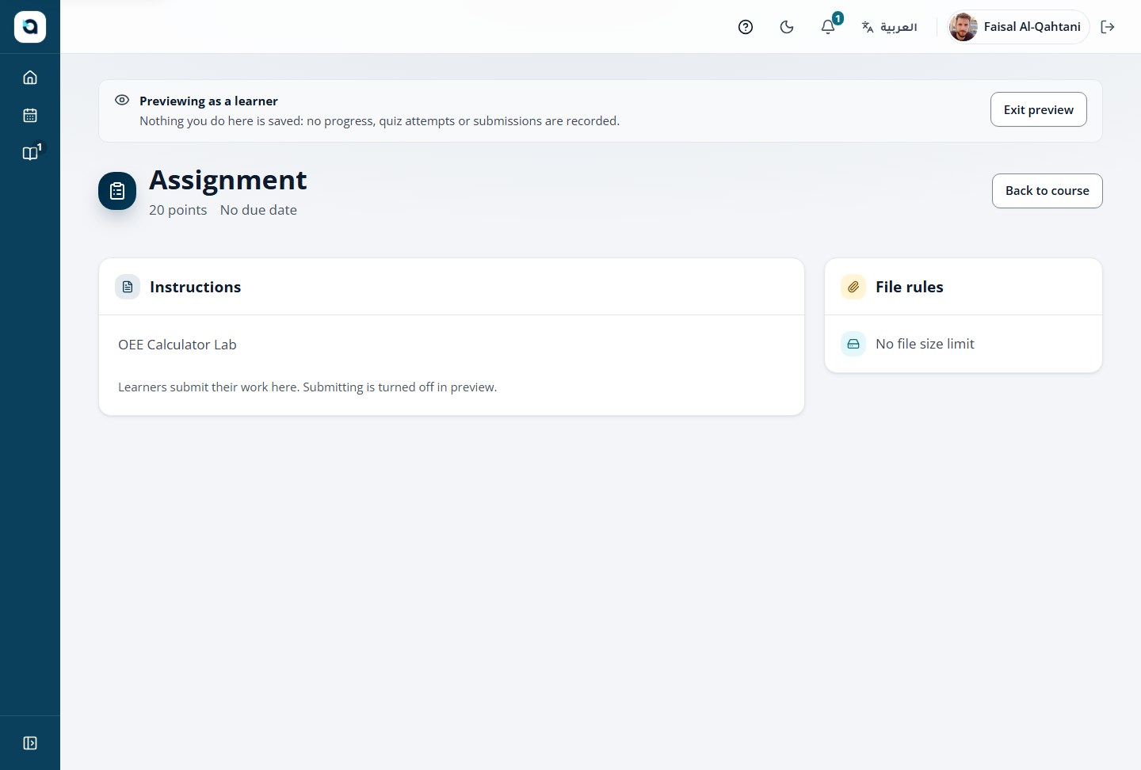Go back to course
Screen dimensions: 1141x770
point(1048,191)
